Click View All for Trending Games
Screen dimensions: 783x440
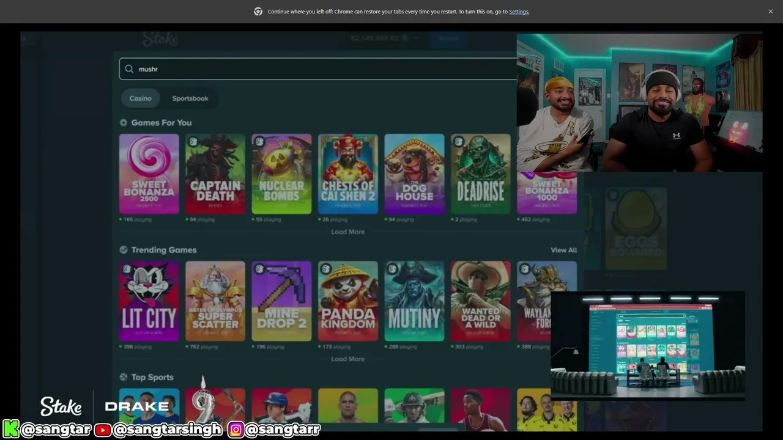563,250
